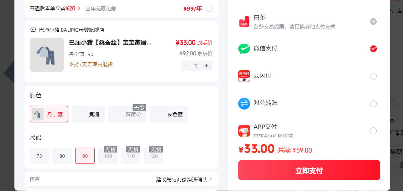Click the 立即支付 pay now button
Viewport: 403px width, 191px height.
[309, 170]
